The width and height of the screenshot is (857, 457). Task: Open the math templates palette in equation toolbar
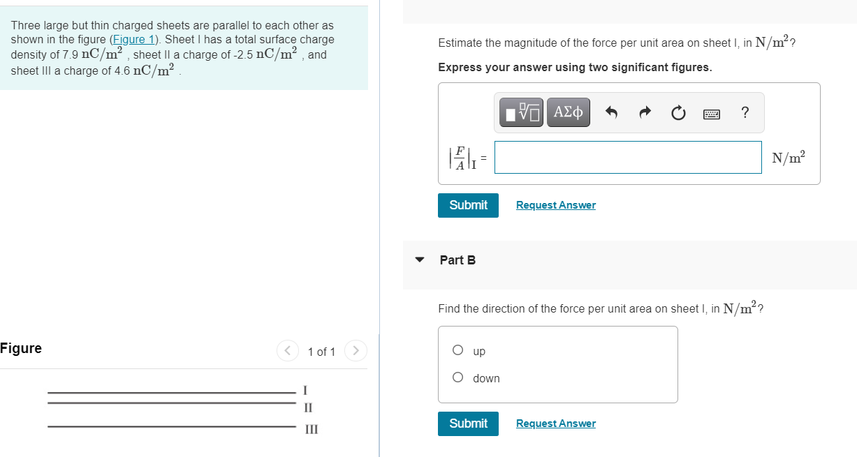click(520, 112)
